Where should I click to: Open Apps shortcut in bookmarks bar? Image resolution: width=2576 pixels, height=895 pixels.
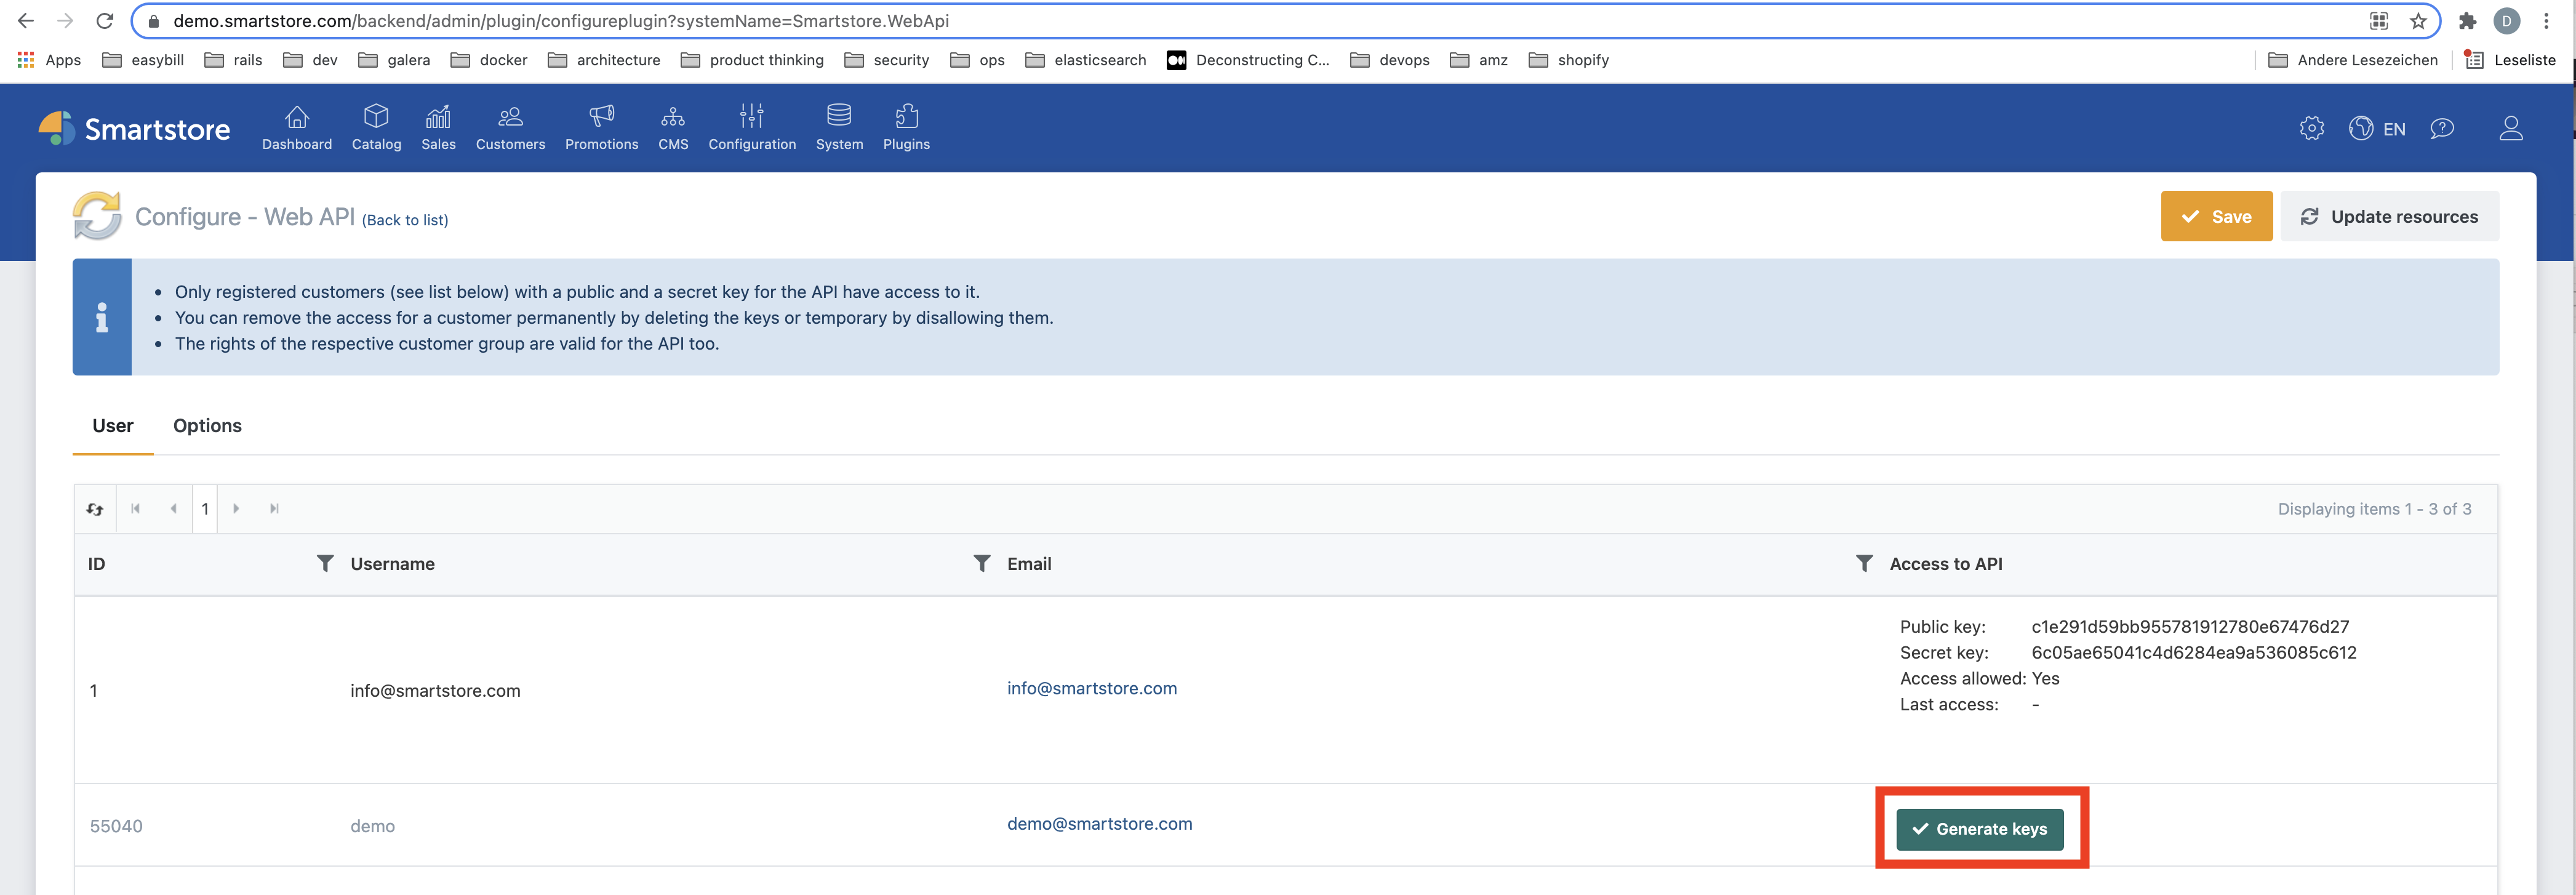[49, 60]
